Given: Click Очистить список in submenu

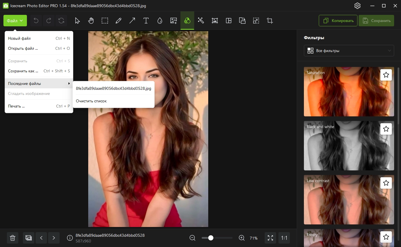Looking at the screenshot, I should coord(91,101).
